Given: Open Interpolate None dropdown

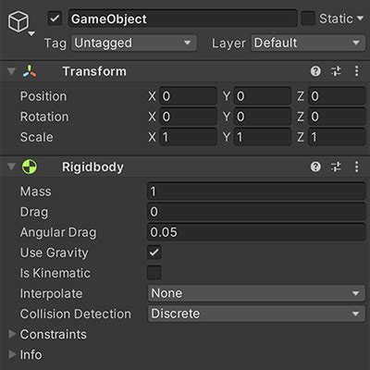Looking at the screenshot, I should tap(256, 293).
